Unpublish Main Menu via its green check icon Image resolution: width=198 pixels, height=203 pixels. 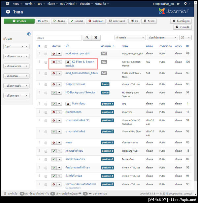54,104
